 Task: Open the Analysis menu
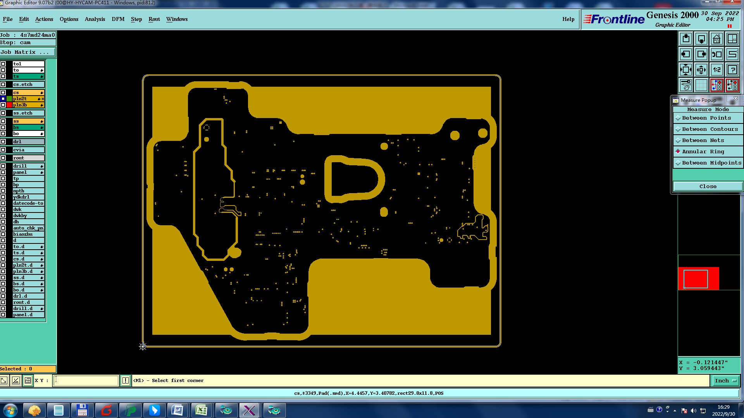click(95, 19)
